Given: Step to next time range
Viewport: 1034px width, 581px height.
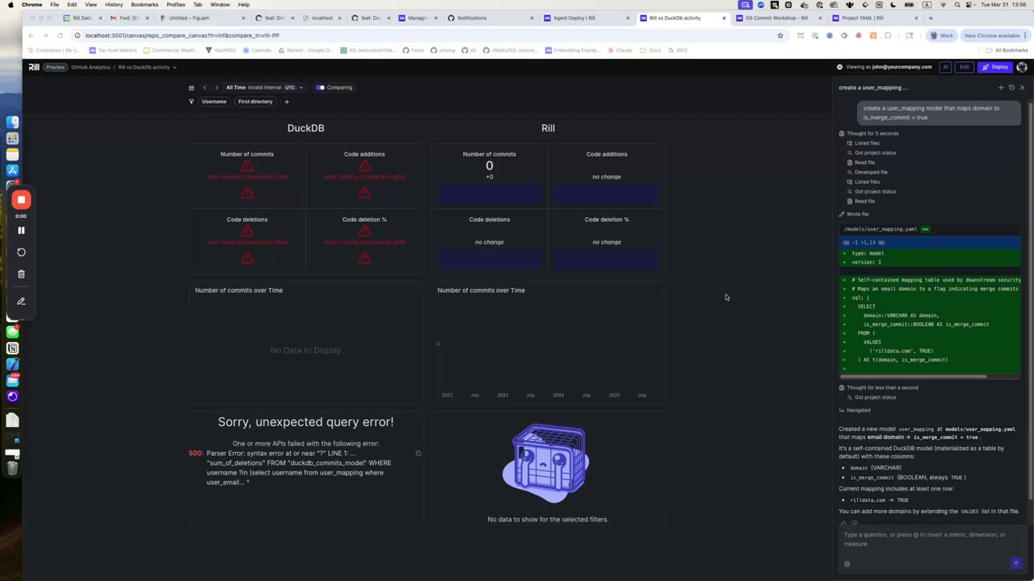Looking at the screenshot, I should (216, 87).
